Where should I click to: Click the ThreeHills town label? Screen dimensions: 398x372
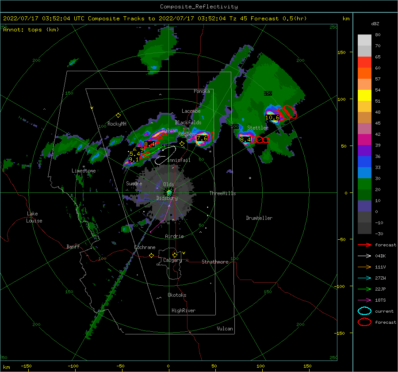(222, 193)
